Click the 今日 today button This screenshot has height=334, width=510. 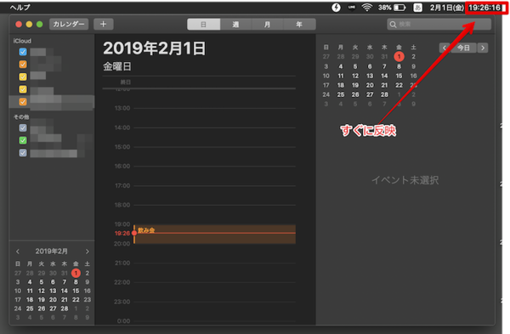pyautogui.click(x=463, y=48)
